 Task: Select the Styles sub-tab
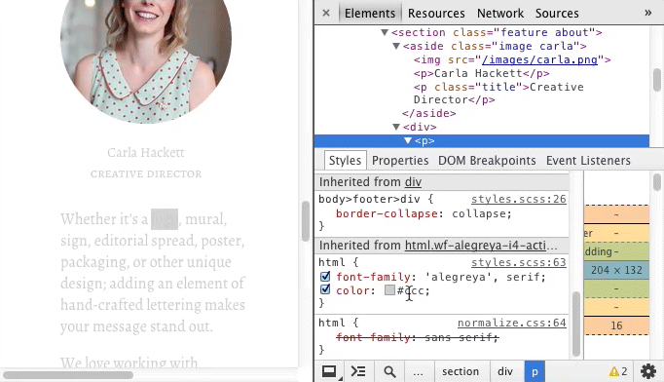345,160
